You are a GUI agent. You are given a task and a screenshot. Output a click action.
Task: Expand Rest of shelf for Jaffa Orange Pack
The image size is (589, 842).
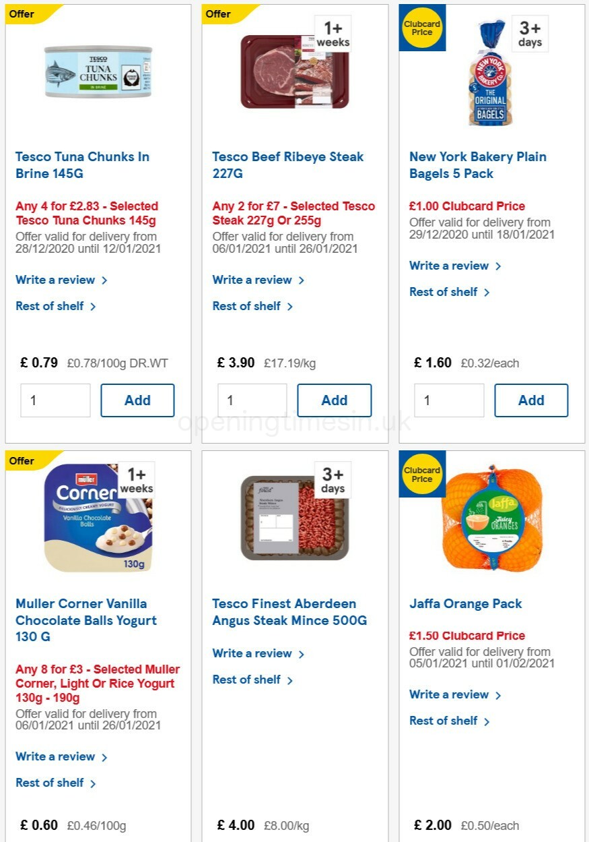click(x=444, y=720)
